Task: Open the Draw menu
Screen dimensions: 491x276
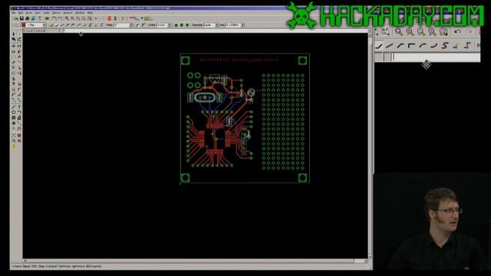Action: pos(29,13)
